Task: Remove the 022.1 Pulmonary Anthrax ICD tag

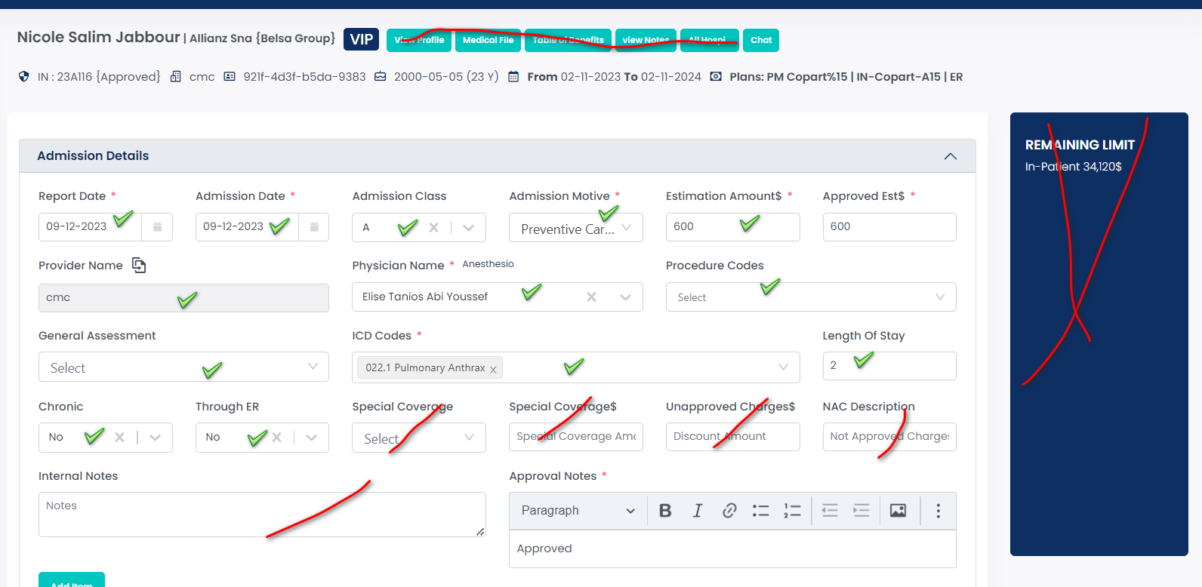Action: [x=493, y=370]
